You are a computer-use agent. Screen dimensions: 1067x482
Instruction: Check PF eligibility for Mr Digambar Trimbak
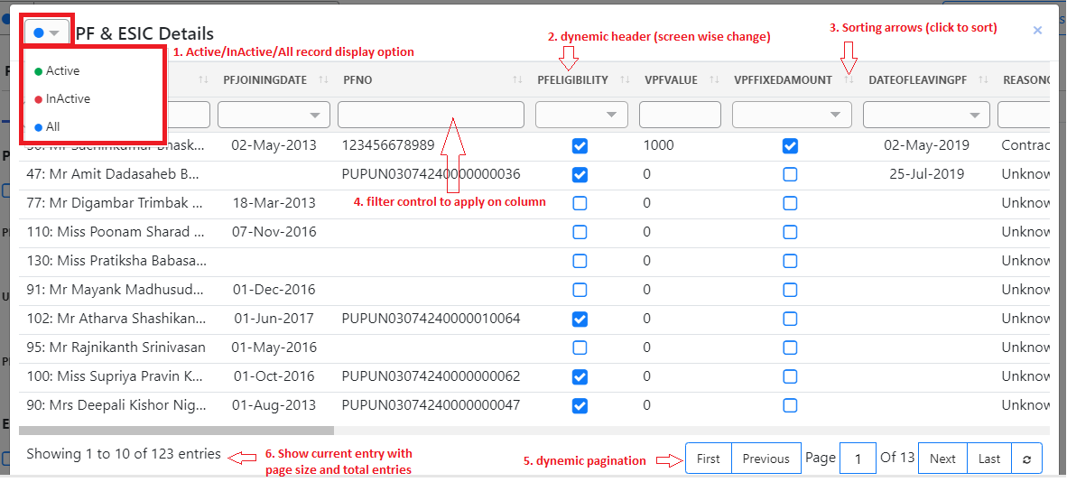pos(580,203)
